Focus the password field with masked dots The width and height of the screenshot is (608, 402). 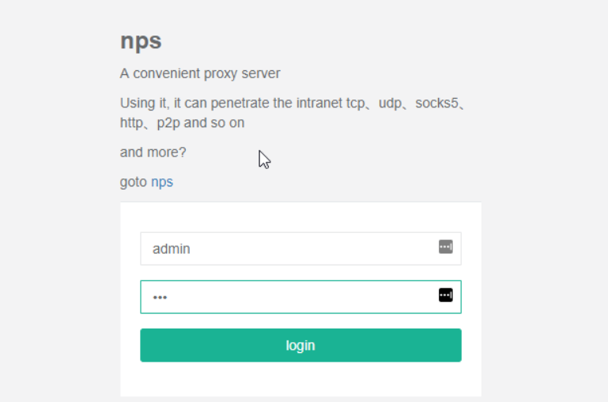point(300,297)
